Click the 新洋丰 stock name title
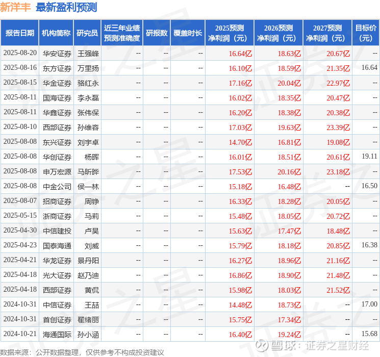Viewport: 380px width, 357px height. [x=15, y=7]
